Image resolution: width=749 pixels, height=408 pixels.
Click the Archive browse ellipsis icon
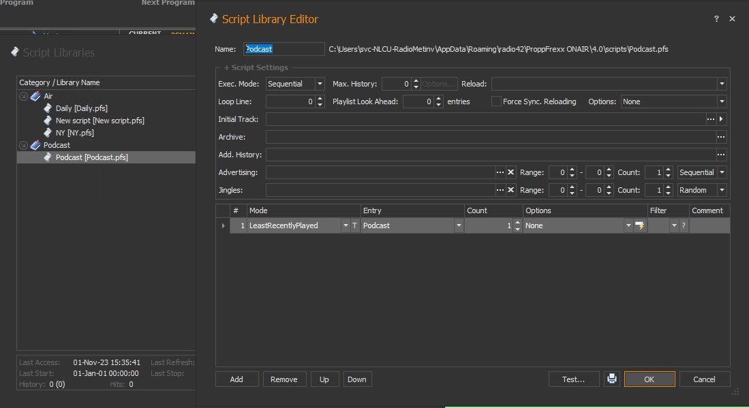coord(721,137)
